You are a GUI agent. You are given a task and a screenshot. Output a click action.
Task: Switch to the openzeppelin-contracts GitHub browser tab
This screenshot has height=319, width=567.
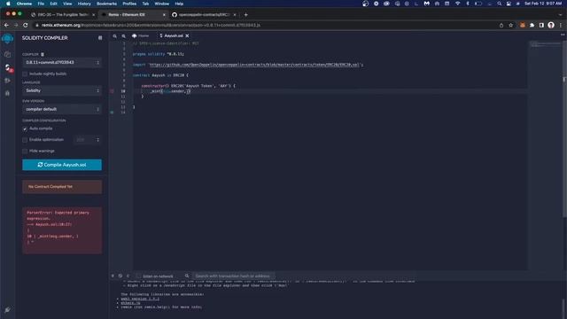(x=205, y=15)
